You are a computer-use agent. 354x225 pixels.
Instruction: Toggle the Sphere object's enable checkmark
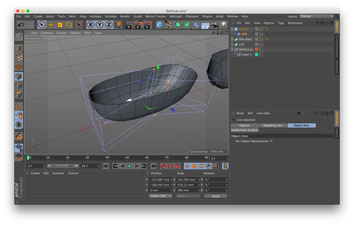[262, 29]
